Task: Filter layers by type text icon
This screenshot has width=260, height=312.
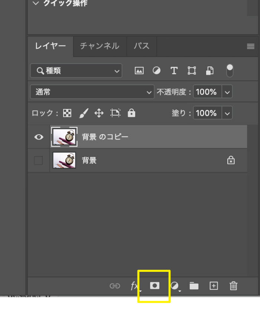Action: [x=174, y=71]
